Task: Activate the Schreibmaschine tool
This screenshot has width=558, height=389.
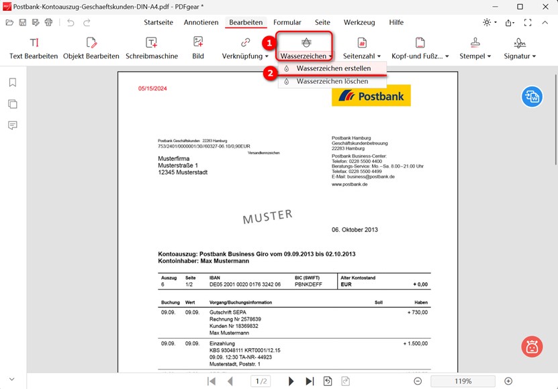Action: [x=152, y=48]
